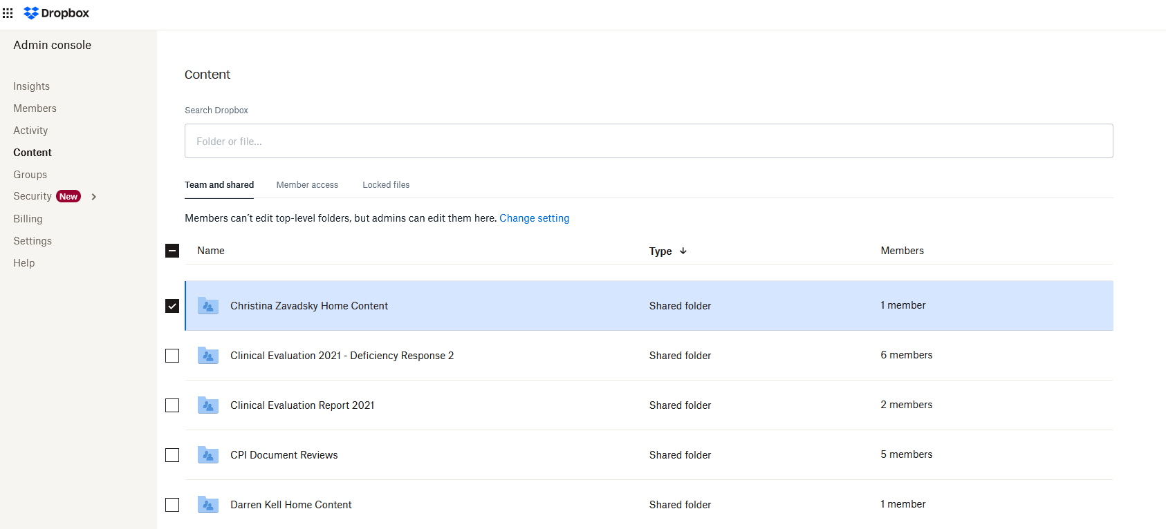Select Content in the sidebar
Image resolution: width=1166 pixels, height=529 pixels.
coord(33,153)
